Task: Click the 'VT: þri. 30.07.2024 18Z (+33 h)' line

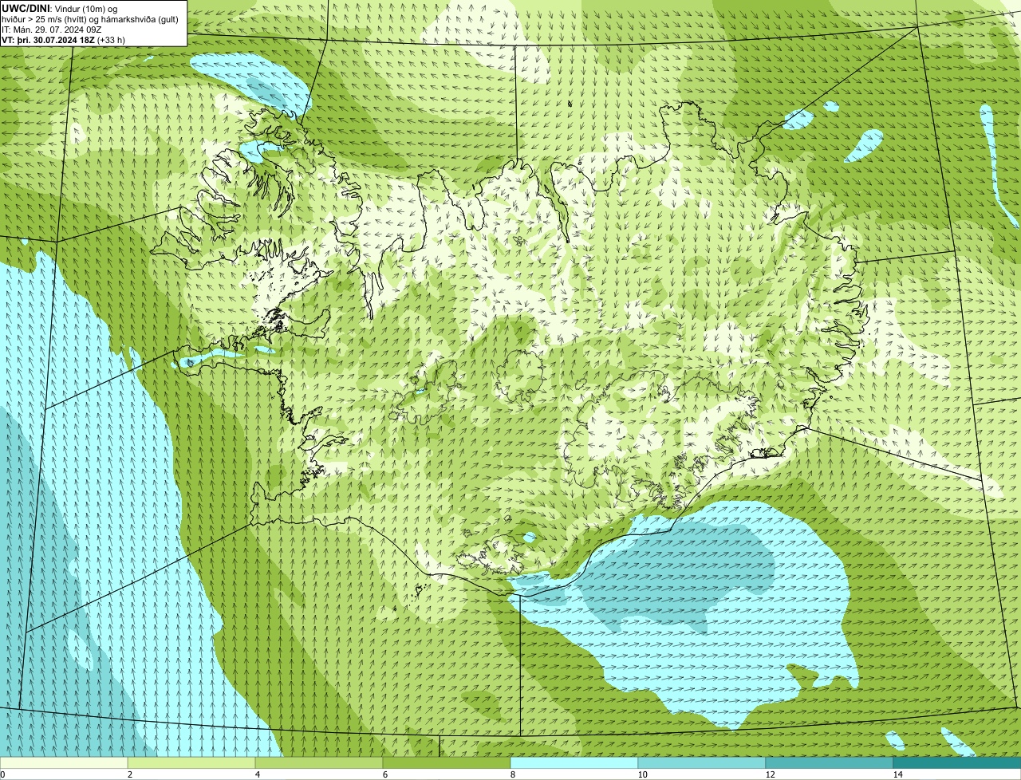Action: (x=63, y=39)
